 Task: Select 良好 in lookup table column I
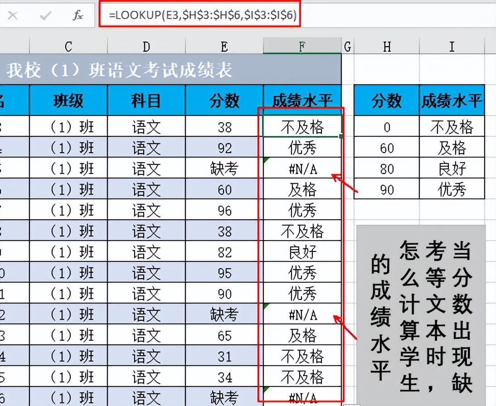tap(452, 169)
